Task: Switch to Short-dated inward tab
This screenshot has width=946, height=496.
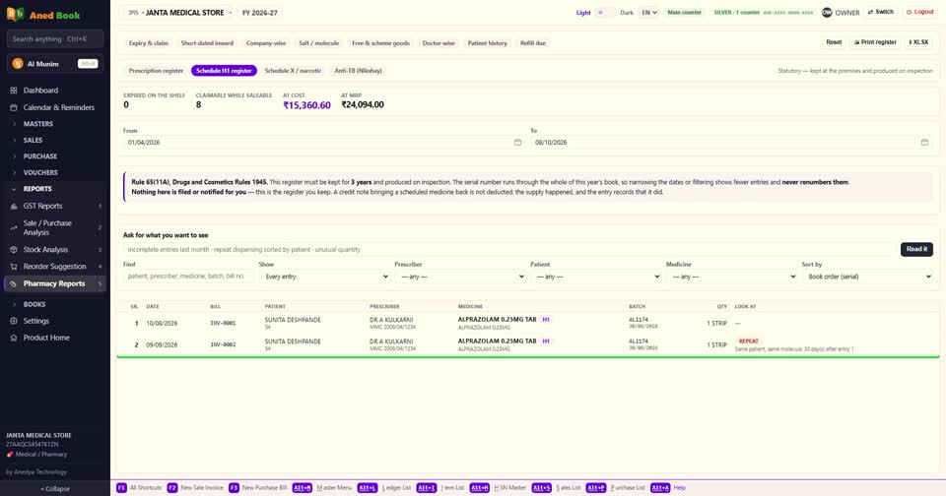Action: coord(207,42)
